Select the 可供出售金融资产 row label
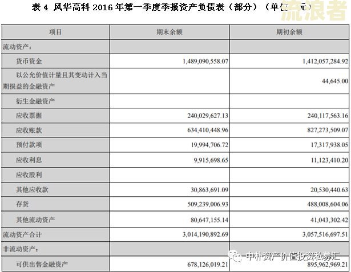The width and height of the screenshot is (351, 272). pos(42,264)
